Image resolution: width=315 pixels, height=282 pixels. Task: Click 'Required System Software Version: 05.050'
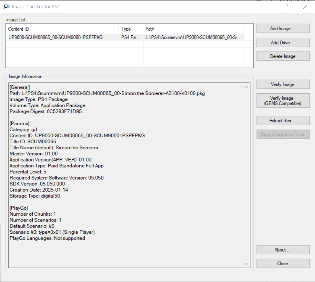(57, 178)
